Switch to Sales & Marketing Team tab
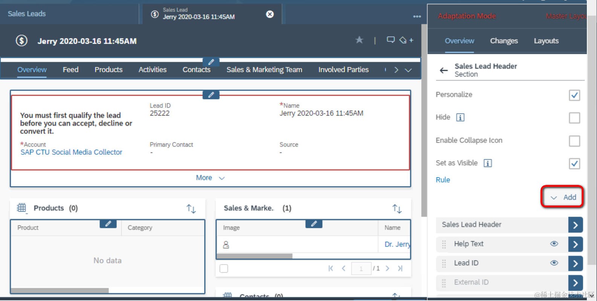This screenshot has width=597, height=301. click(x=264, y=70)
